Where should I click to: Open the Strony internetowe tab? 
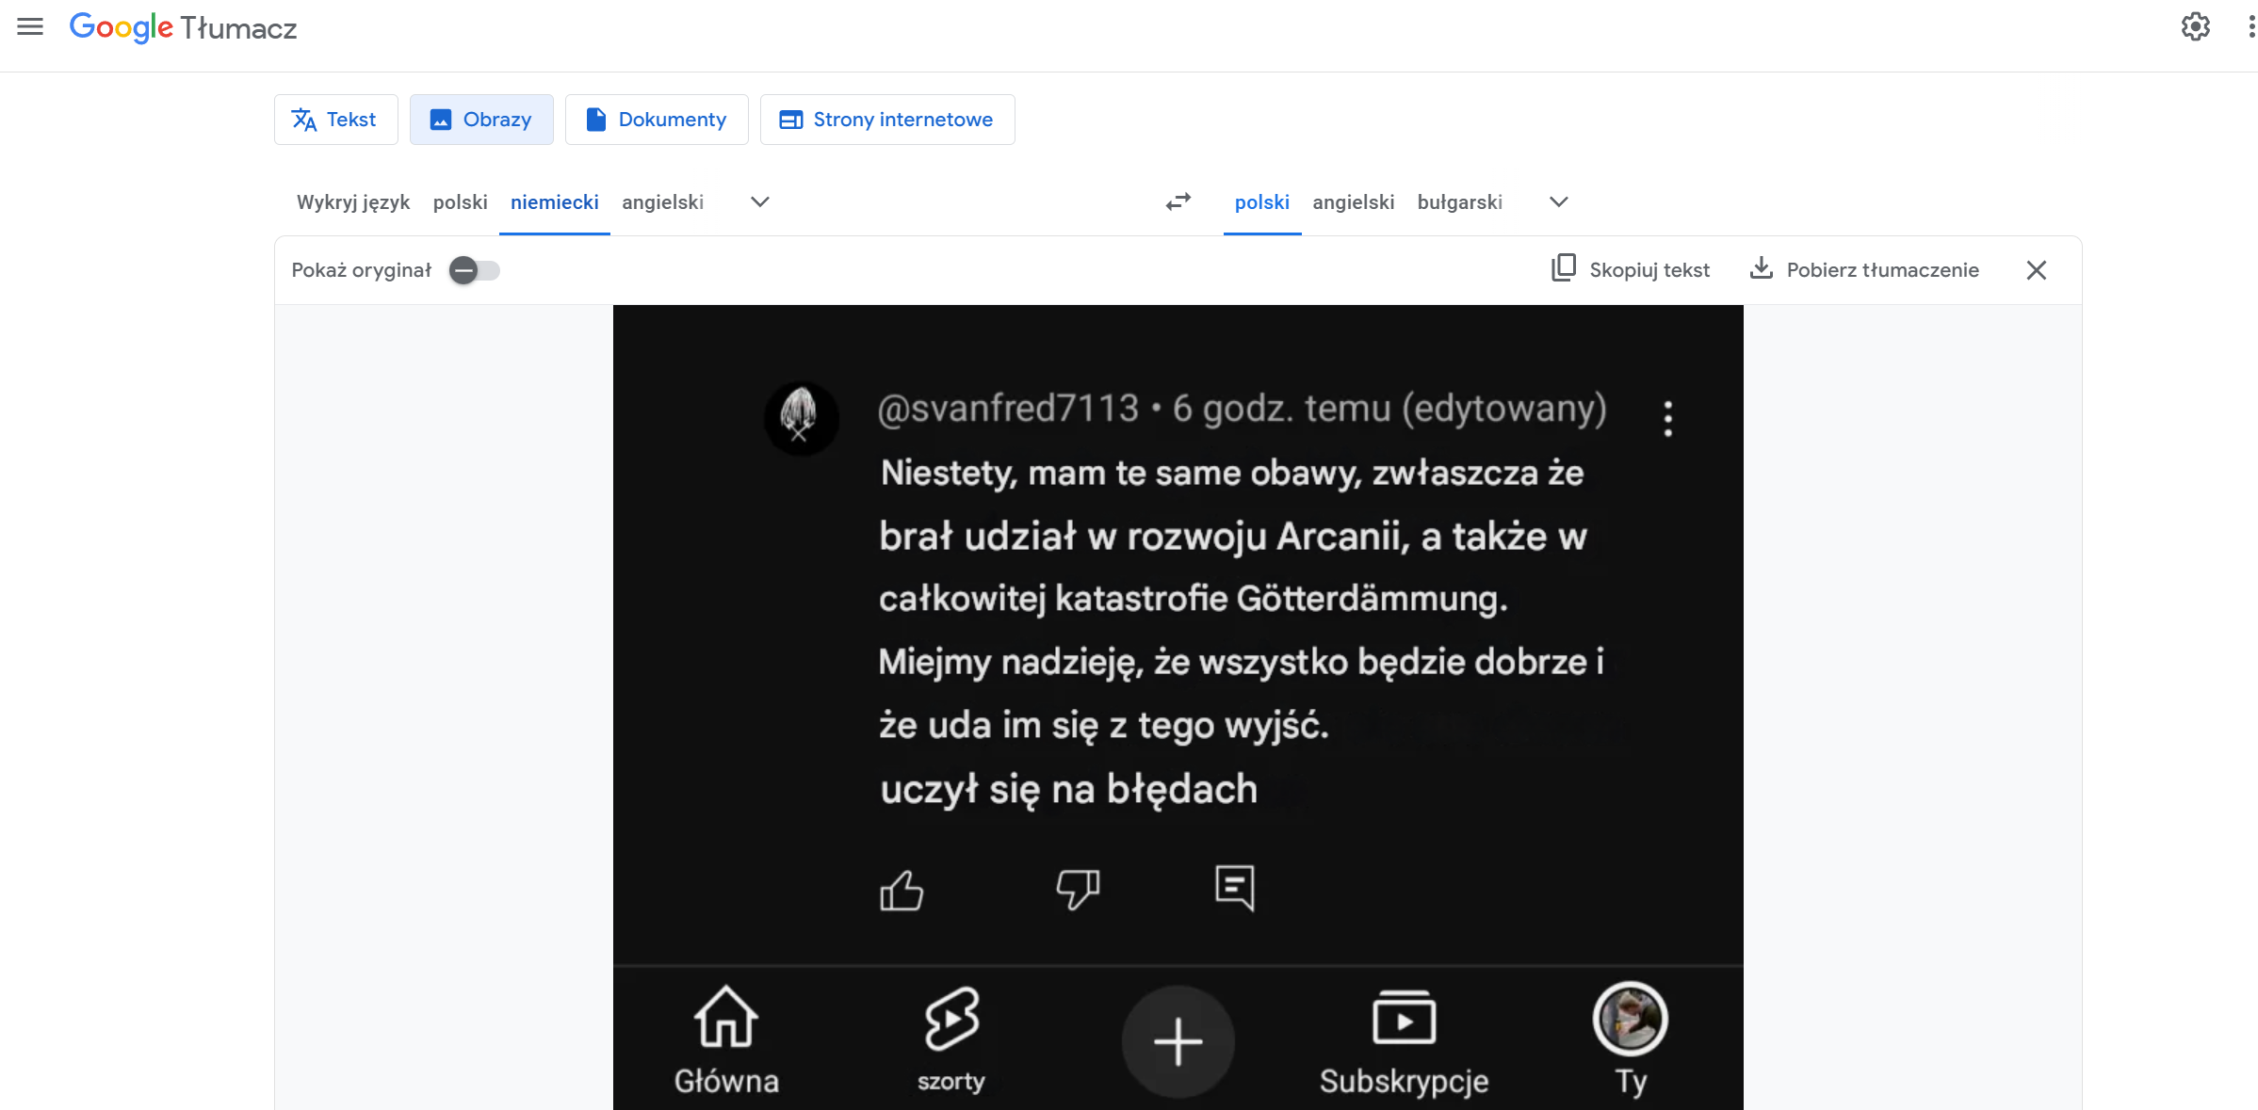[x=886, y=120]
